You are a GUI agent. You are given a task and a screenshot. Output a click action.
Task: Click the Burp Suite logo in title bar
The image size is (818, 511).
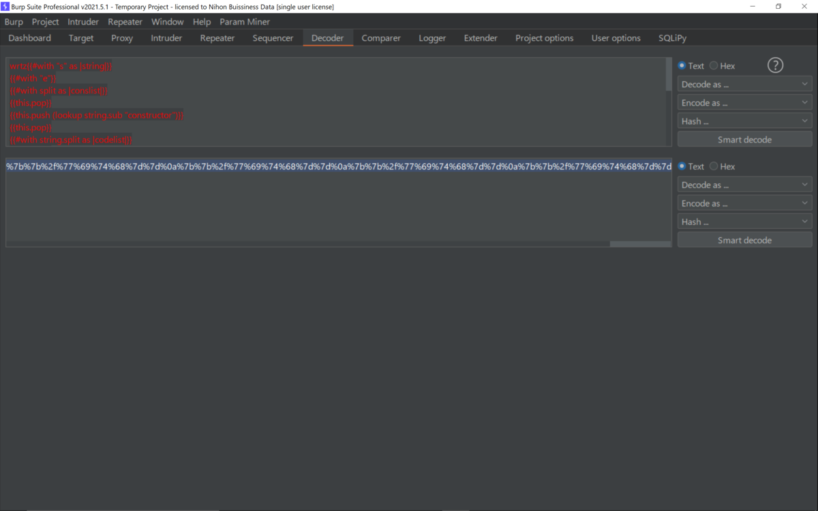(5, 6)
